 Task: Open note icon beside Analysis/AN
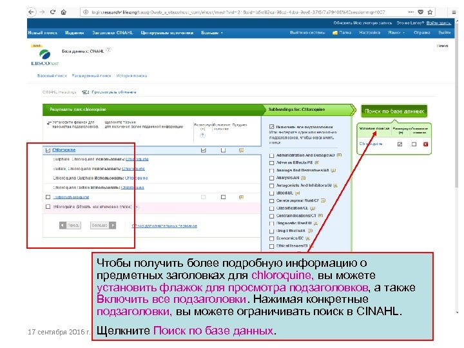click(303, 178)
